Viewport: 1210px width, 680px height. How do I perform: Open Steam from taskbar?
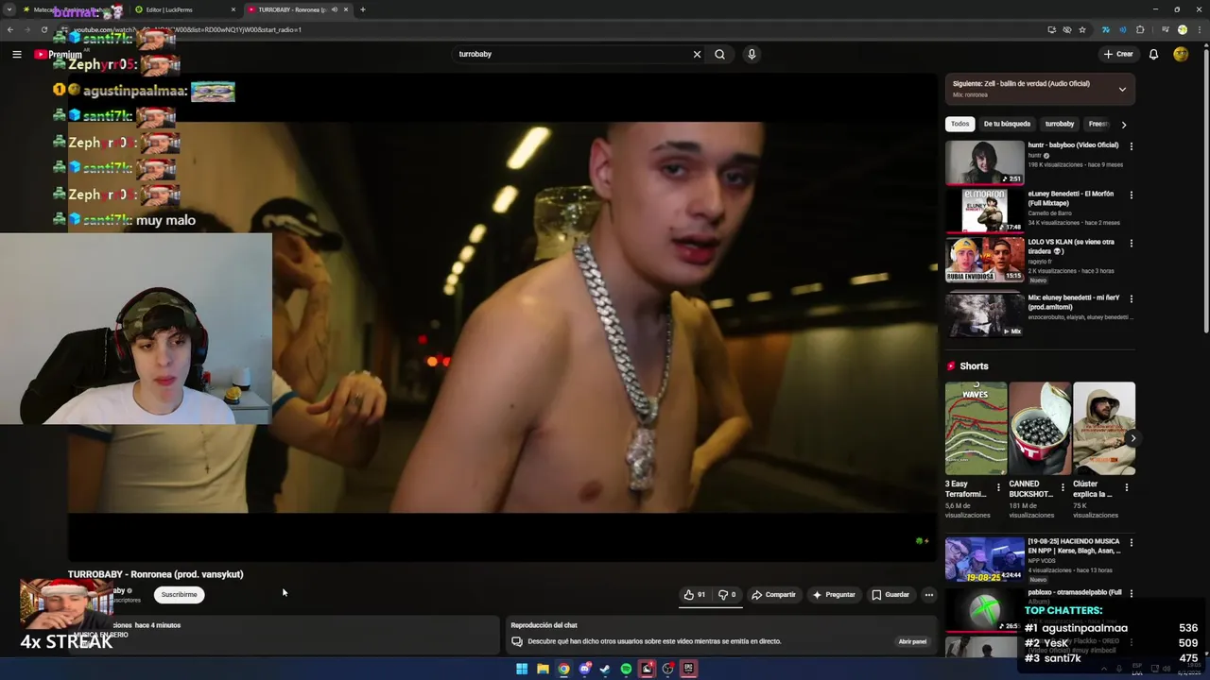point(605,669)
